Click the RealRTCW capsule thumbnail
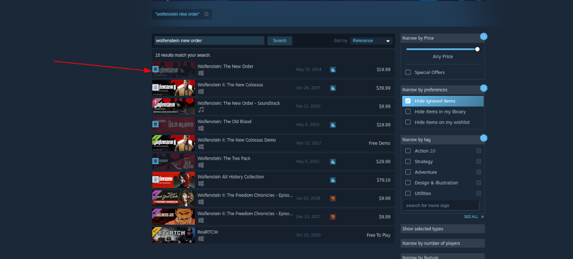 click(173, 236)
